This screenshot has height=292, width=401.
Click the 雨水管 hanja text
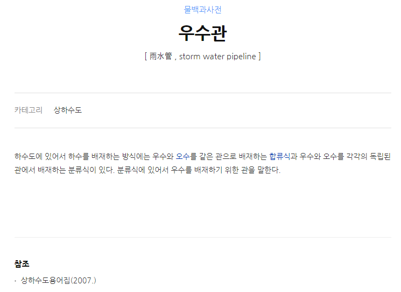tap(160, 57)
